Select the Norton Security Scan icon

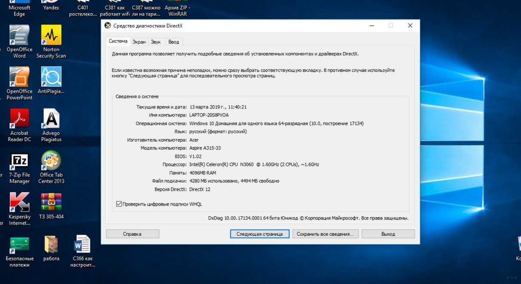tap(51, 36)
